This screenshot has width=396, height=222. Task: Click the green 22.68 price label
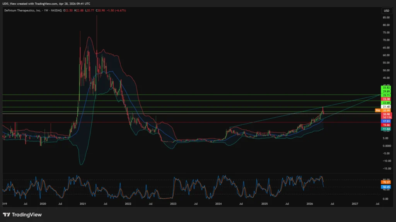[x=386, y=103]
